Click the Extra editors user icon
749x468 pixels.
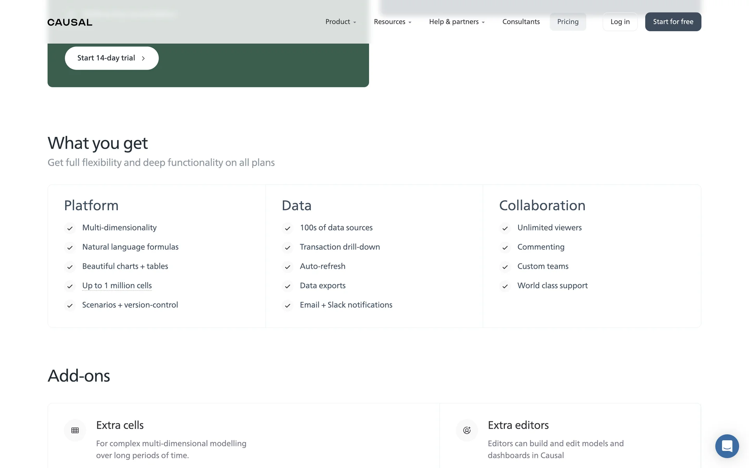(467, 430)
